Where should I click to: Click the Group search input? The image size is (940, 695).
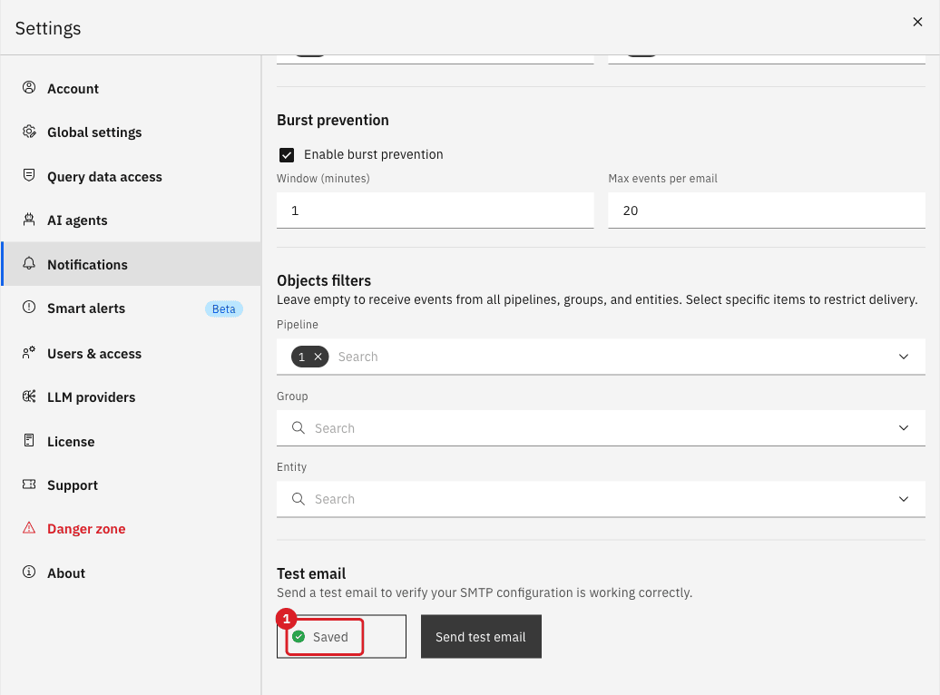(x=600, y=428)
